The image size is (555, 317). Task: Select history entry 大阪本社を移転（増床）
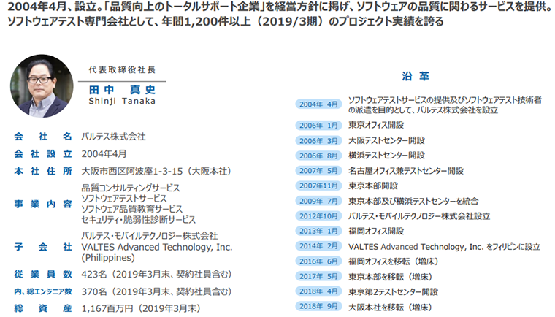[390, 308]
